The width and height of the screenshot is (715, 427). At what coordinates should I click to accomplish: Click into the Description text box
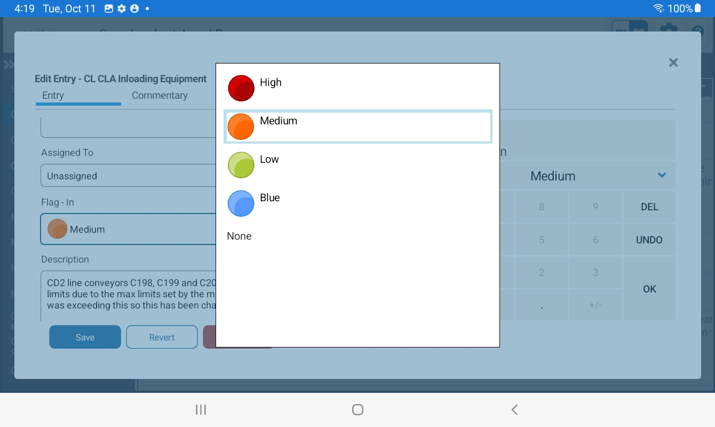[129, 296]
